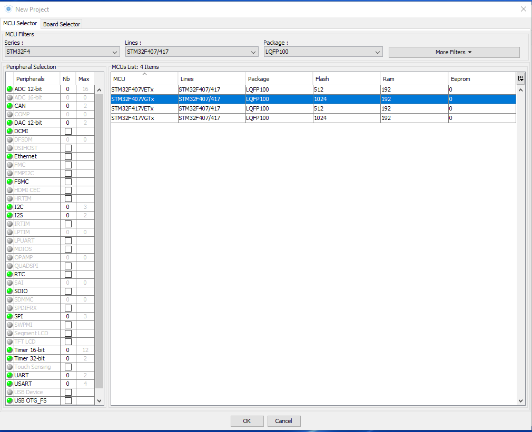The width and height of the screenshot is (532, 432).
Task: Sort MCU list by Lines column header
Action: [x=211, y=79]
